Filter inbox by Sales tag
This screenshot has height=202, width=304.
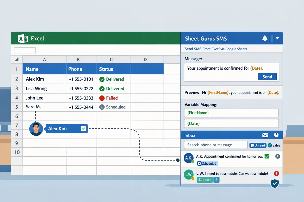274,145
